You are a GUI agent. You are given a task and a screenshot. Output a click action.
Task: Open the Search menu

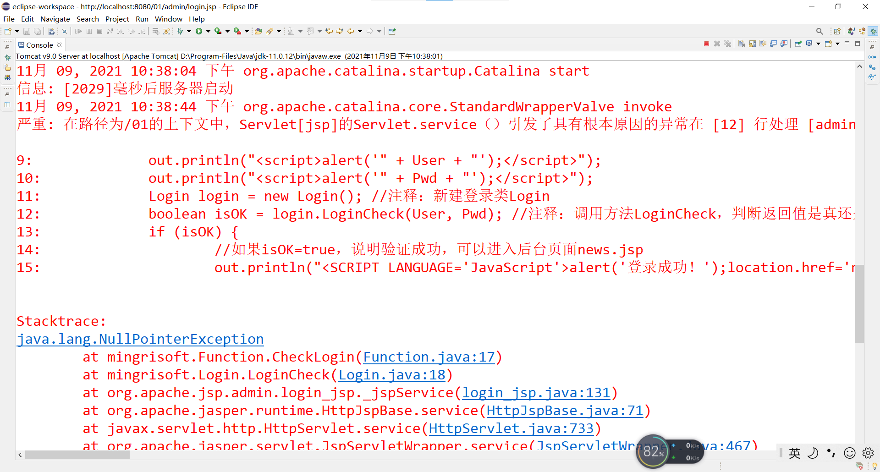point(88,19)
